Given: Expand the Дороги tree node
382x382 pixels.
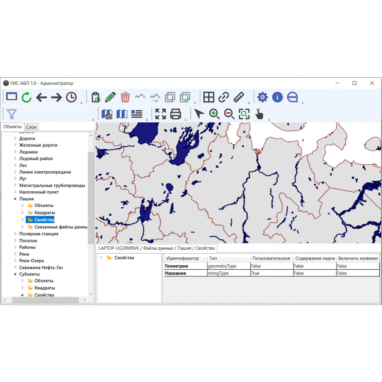Looking at the screenshot, I should click(15, 138).
